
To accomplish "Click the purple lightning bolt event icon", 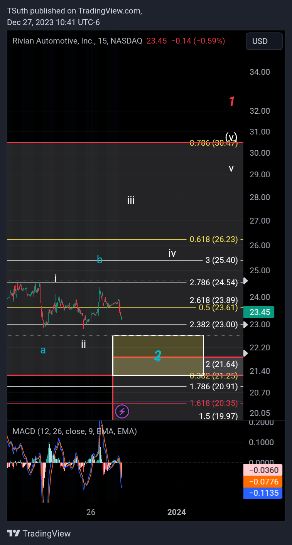I will 122,411.
